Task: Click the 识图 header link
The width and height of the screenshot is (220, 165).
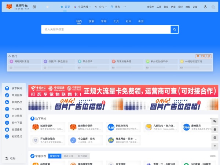Action: [x=195, y=7]
